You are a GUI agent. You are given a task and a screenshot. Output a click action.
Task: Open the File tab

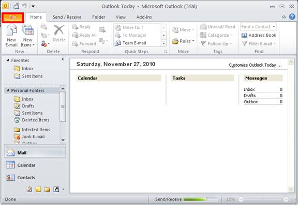pos(13,18)
